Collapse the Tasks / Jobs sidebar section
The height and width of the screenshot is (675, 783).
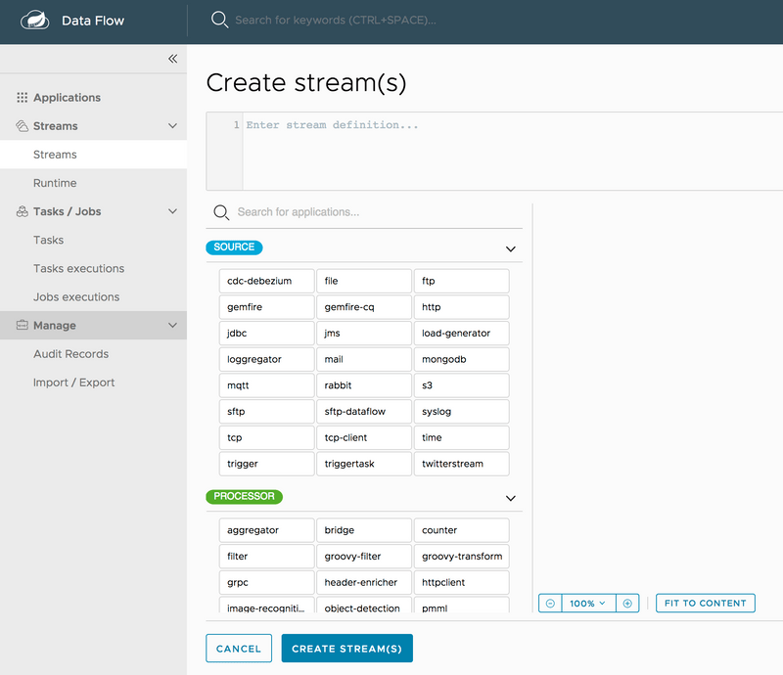(173, 211)
